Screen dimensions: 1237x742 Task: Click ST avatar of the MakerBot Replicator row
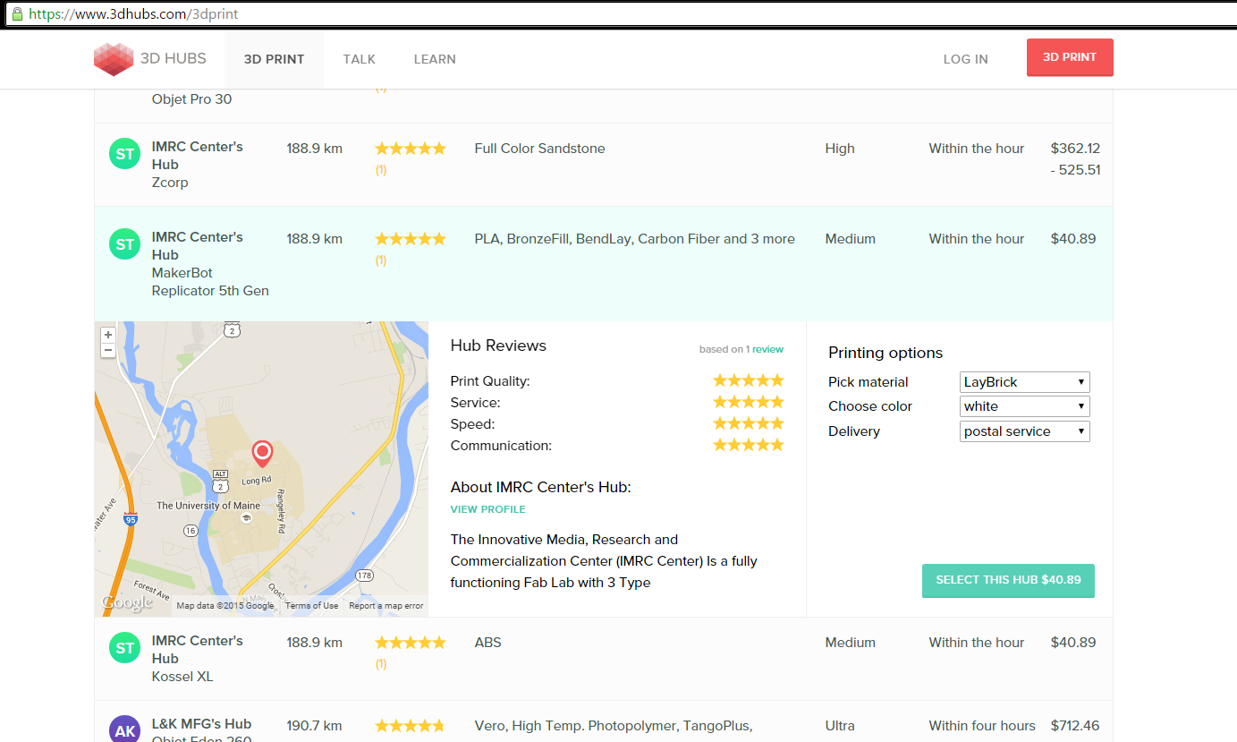[x=125, y=244]
